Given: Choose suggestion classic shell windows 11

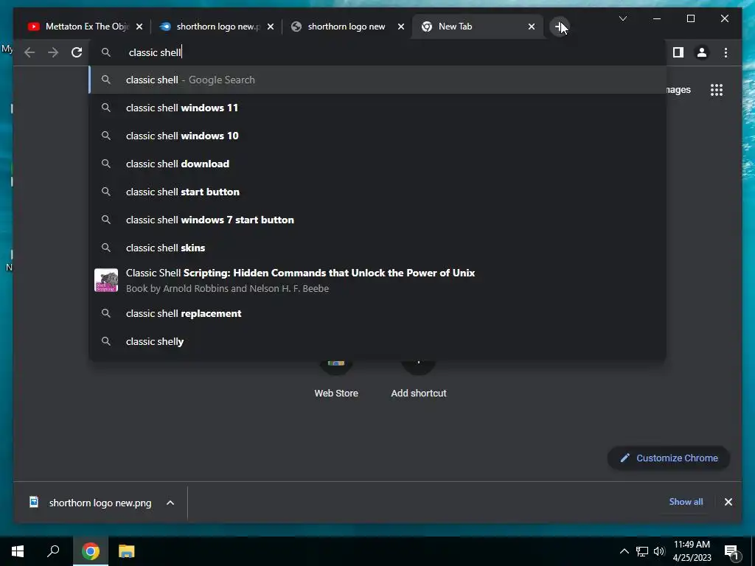Looking at the screenshot, I should click(x=377, y=108).
